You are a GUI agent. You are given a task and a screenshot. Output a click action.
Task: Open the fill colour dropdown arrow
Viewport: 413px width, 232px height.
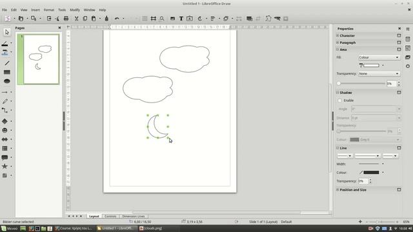pos(383,65)
